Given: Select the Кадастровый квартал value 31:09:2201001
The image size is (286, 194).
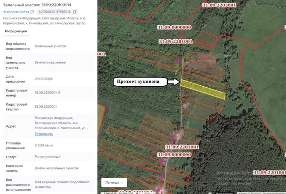Looking at the screenshot, I should tap(45, 107).
